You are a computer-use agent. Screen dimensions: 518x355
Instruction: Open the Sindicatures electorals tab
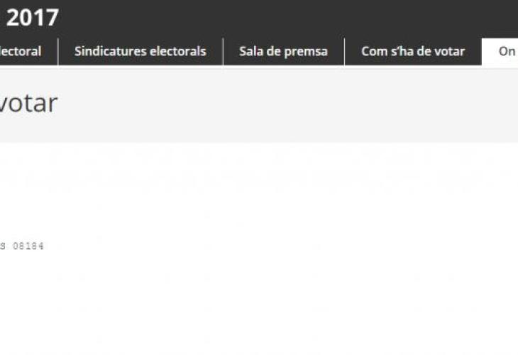[140, 51]
